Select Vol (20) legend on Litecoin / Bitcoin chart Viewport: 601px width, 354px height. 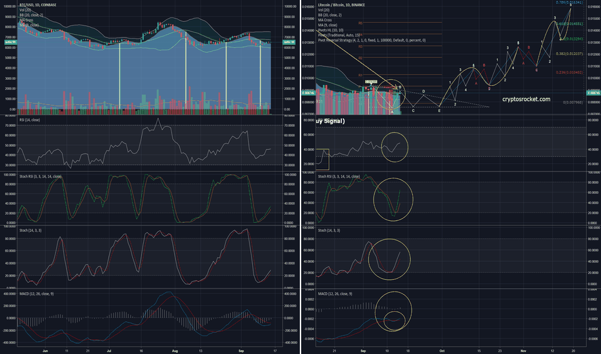(x=324, y=10)
